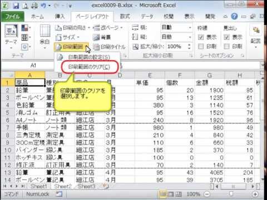Go to last sheet navigation arrow
Viewport: 267px width, 200px height.
(x=23, y=186)
